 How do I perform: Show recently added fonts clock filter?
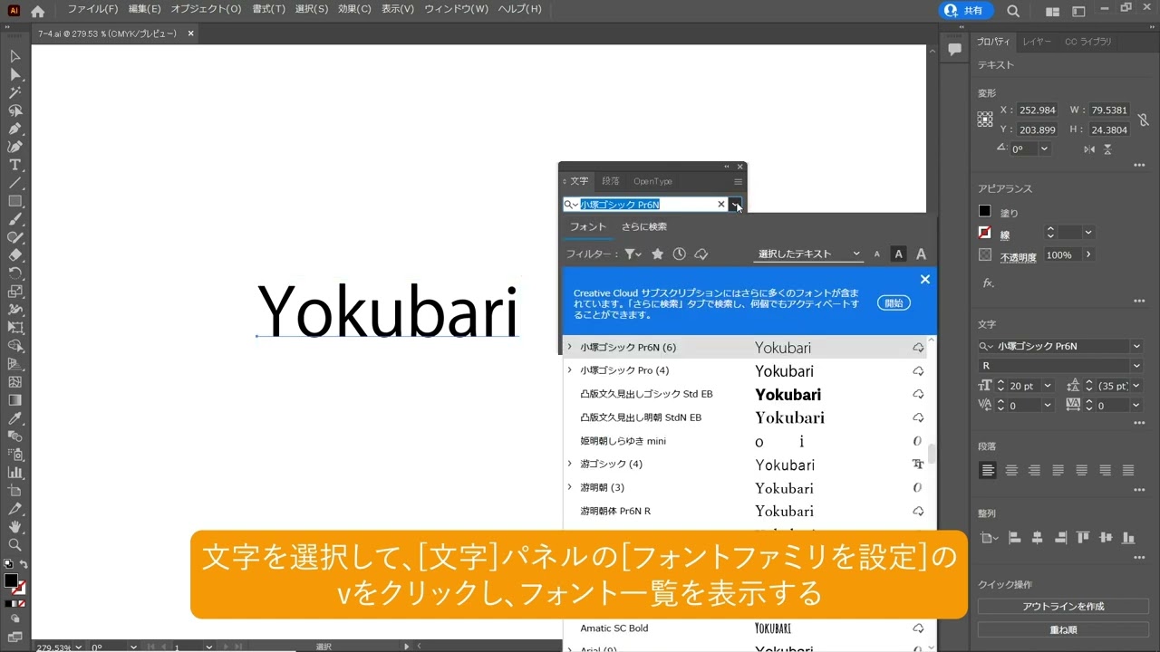679,254
